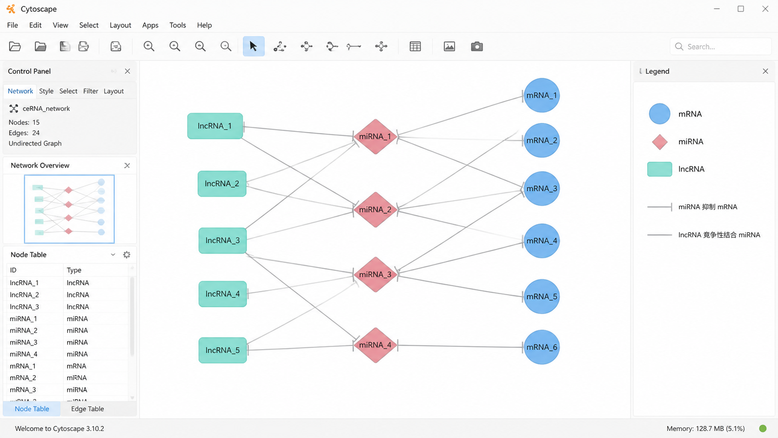
Task: Click the teal lncRNA rectangle swatch in the Legend
Action: [659, 169]
